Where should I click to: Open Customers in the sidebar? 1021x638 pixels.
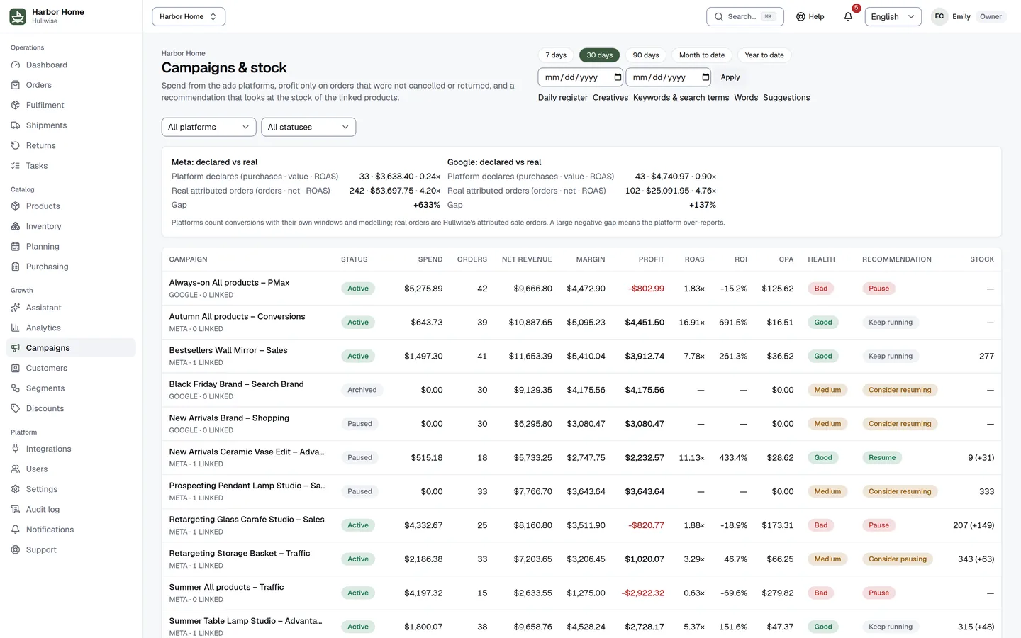(71, 369)
